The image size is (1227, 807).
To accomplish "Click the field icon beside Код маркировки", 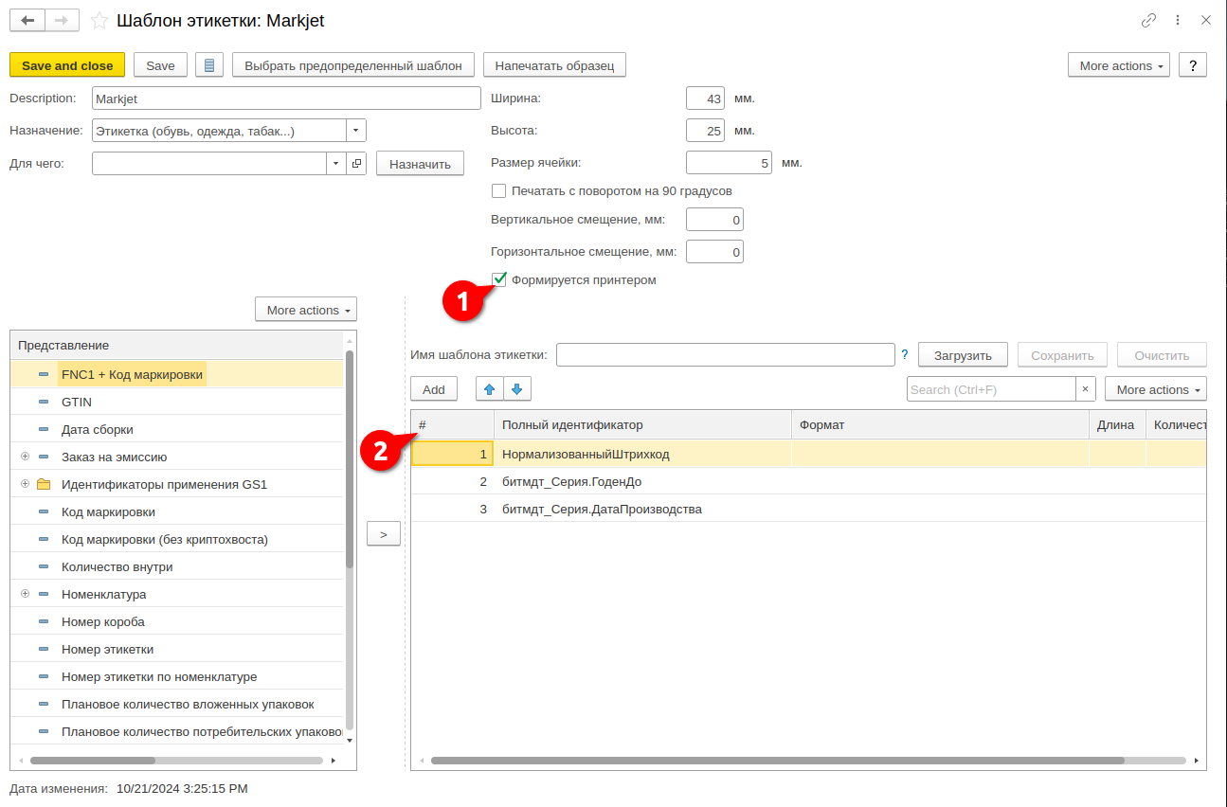I will point(44,511).
